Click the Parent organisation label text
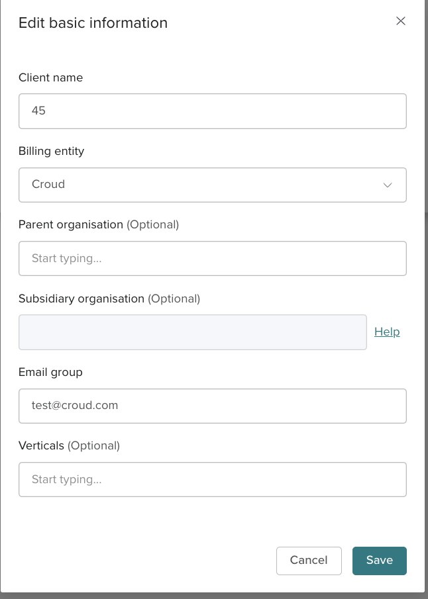 (x=71, y=224)
